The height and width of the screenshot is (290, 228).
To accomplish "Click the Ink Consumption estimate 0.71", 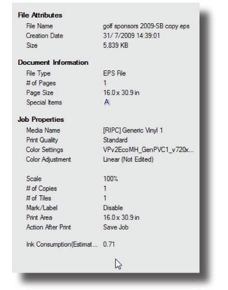I will (109, 244).
